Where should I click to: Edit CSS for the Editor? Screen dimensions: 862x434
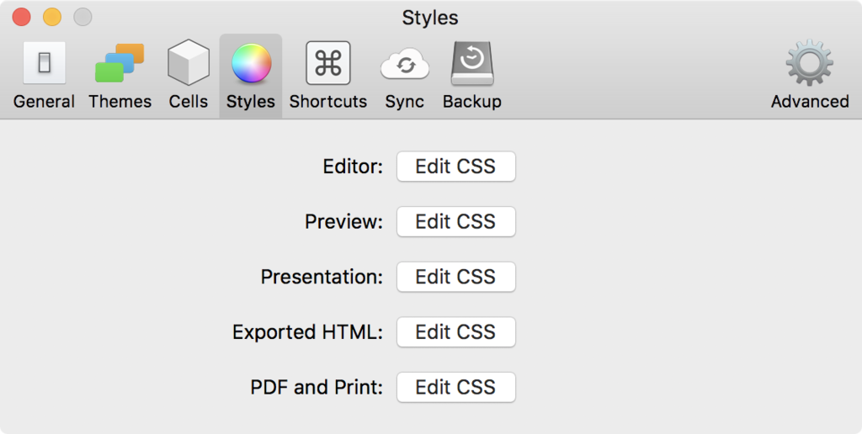point(455,167)
